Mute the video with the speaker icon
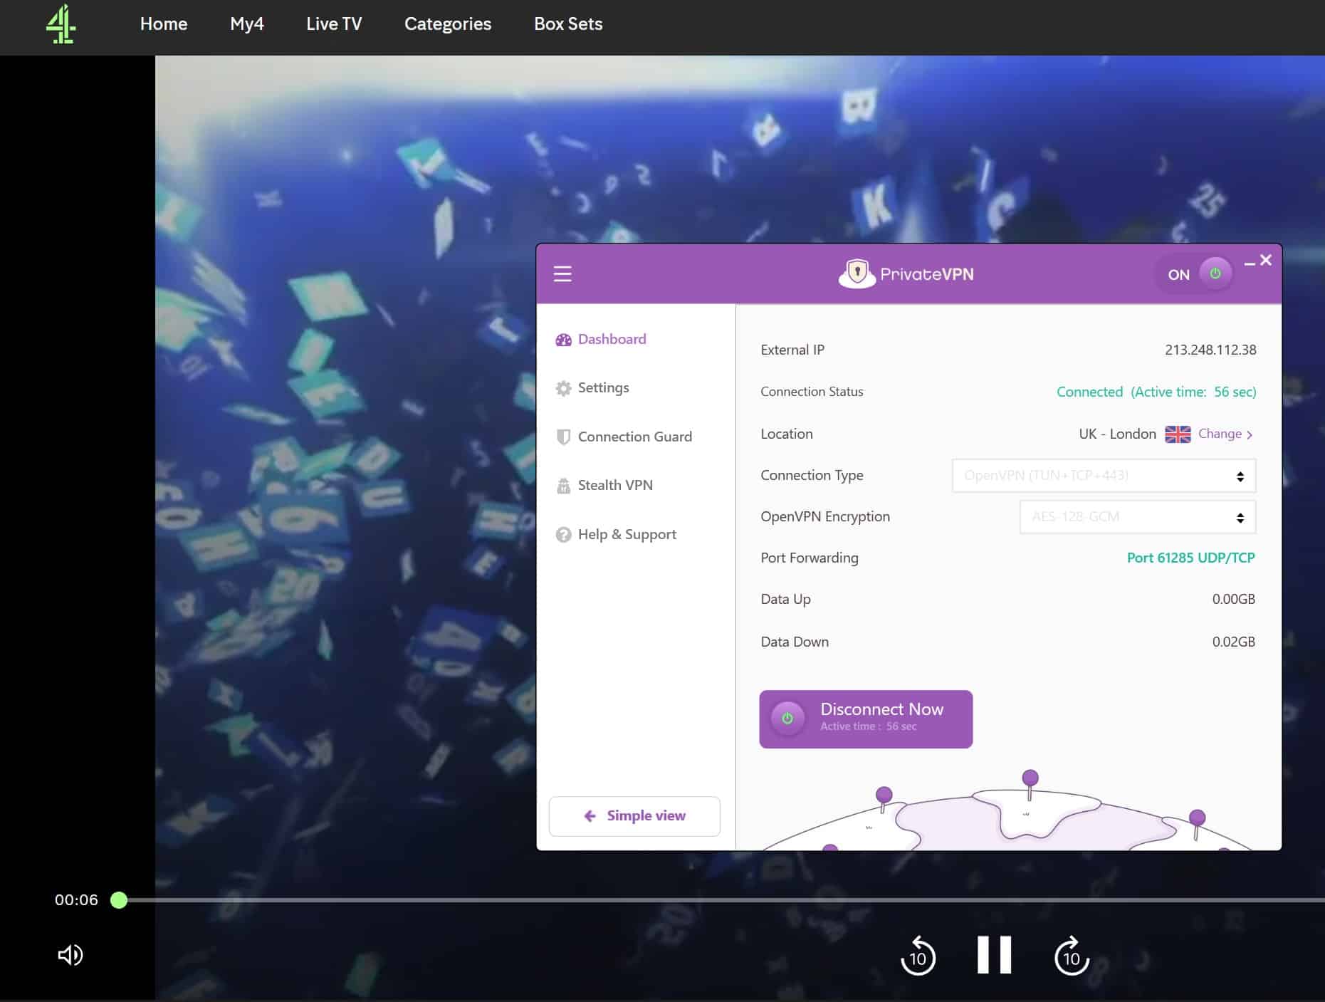Image resolution: width=1325 pixels, height=1002 pixels. (x=70, y=955)
